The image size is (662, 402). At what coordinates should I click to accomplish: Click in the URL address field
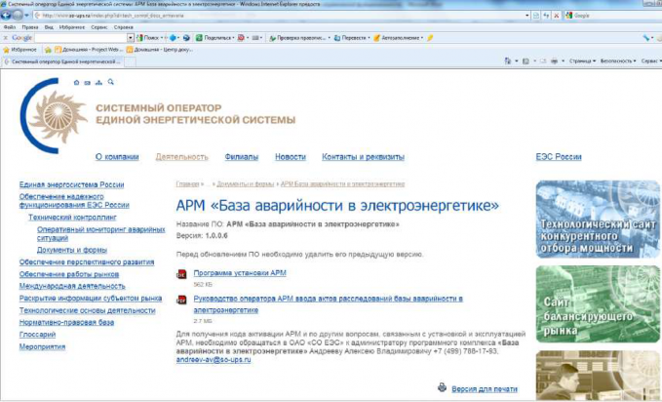pos(279,16)
